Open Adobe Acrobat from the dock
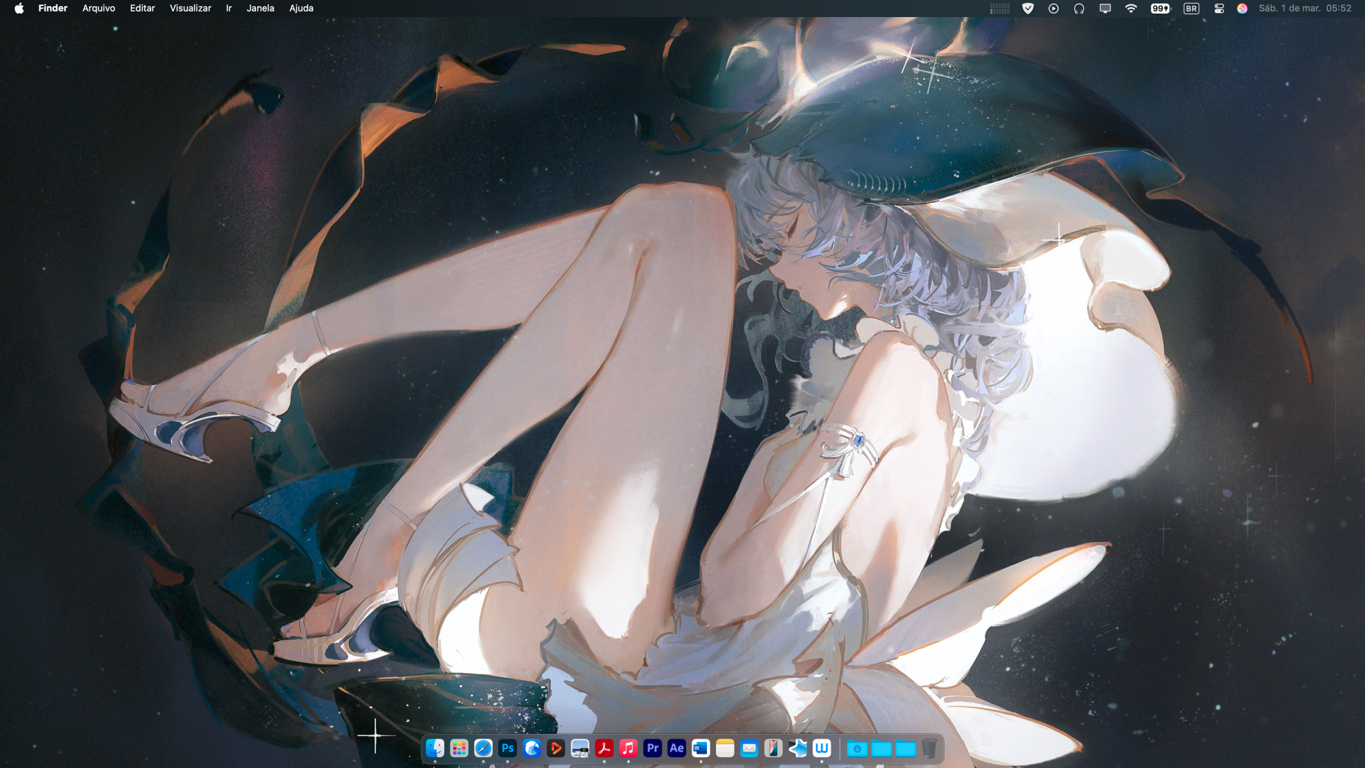Viewport: 1365px width, 768px height. 604,748
